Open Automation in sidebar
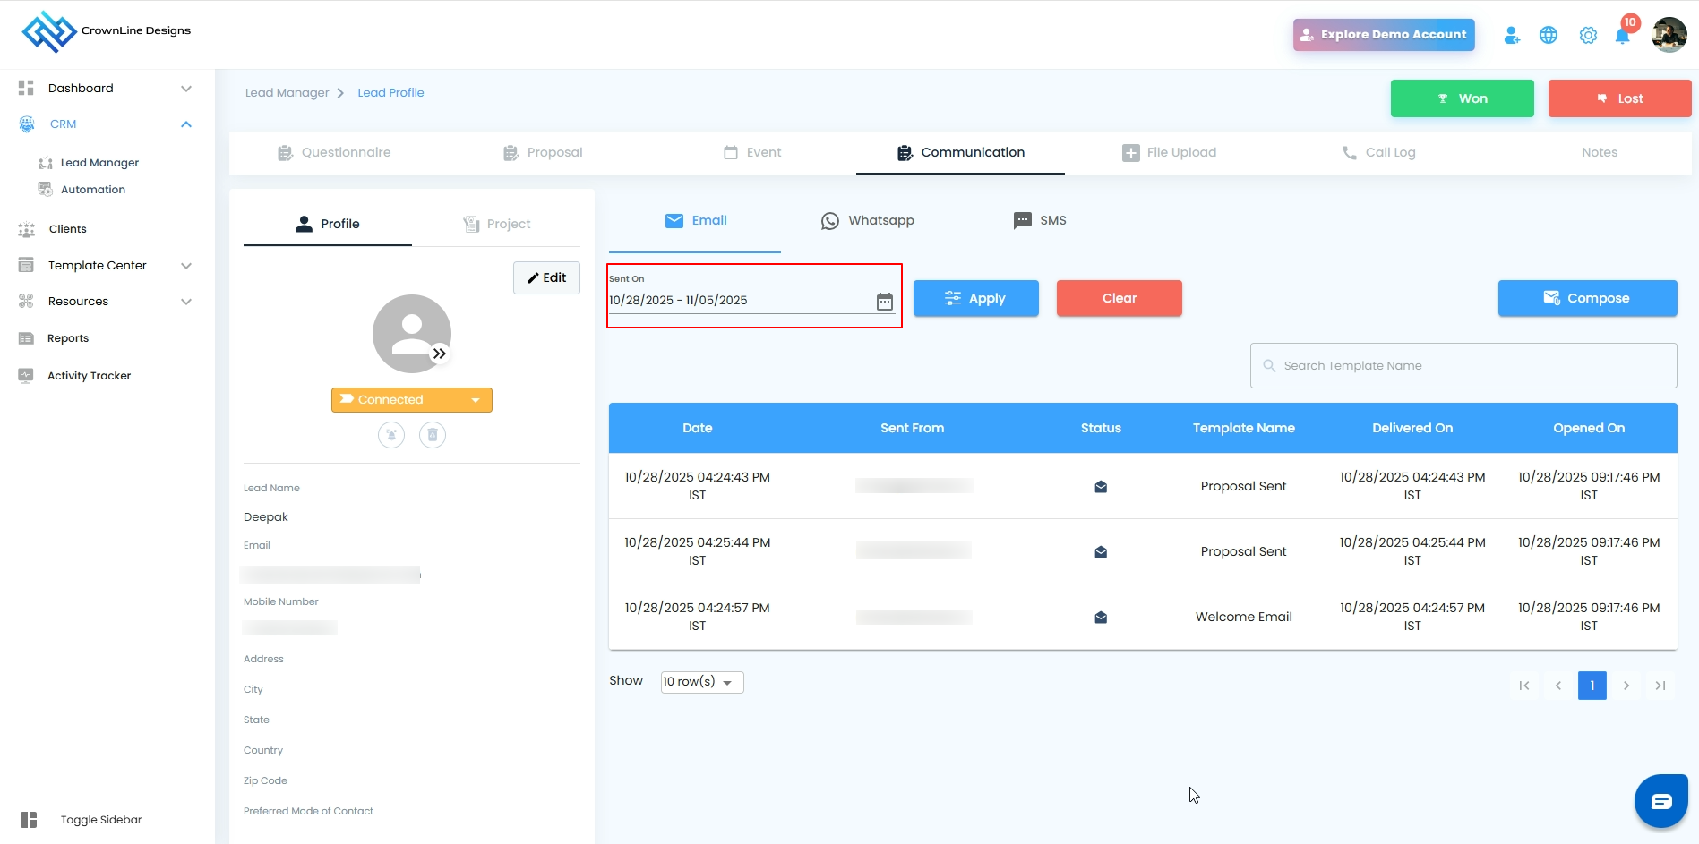 click(x=93, y=190)
